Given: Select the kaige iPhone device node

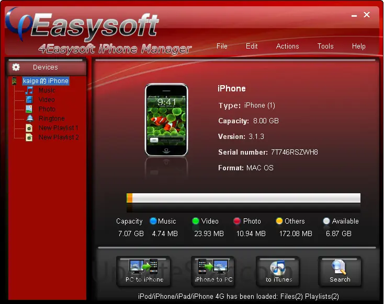Looking at the screenshot, I should pos(46,81).
